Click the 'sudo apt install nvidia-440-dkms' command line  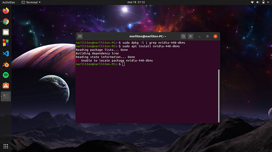pyautogui.click(x=151, y=46)
